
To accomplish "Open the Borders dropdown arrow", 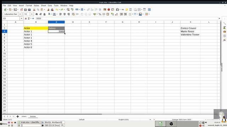I will pos(132,14).
